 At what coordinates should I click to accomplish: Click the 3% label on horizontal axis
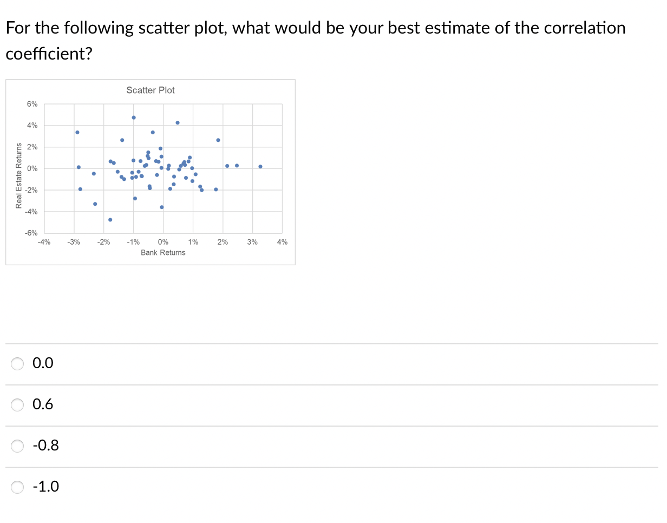click(x=252, y=243)
